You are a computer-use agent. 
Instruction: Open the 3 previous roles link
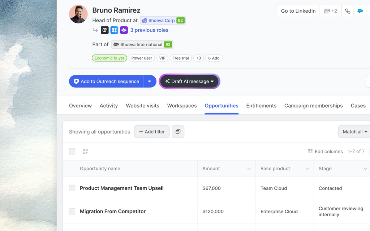(150, 30)
